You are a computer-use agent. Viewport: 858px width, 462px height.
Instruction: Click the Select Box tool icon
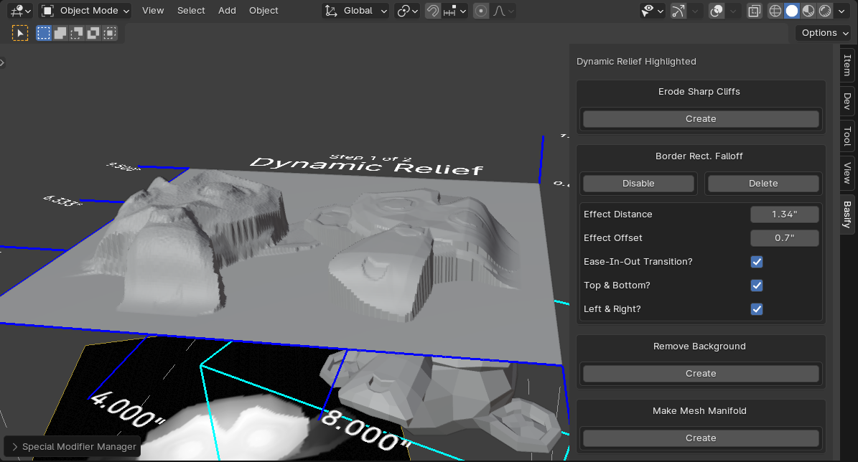click(x=20, y=33)
